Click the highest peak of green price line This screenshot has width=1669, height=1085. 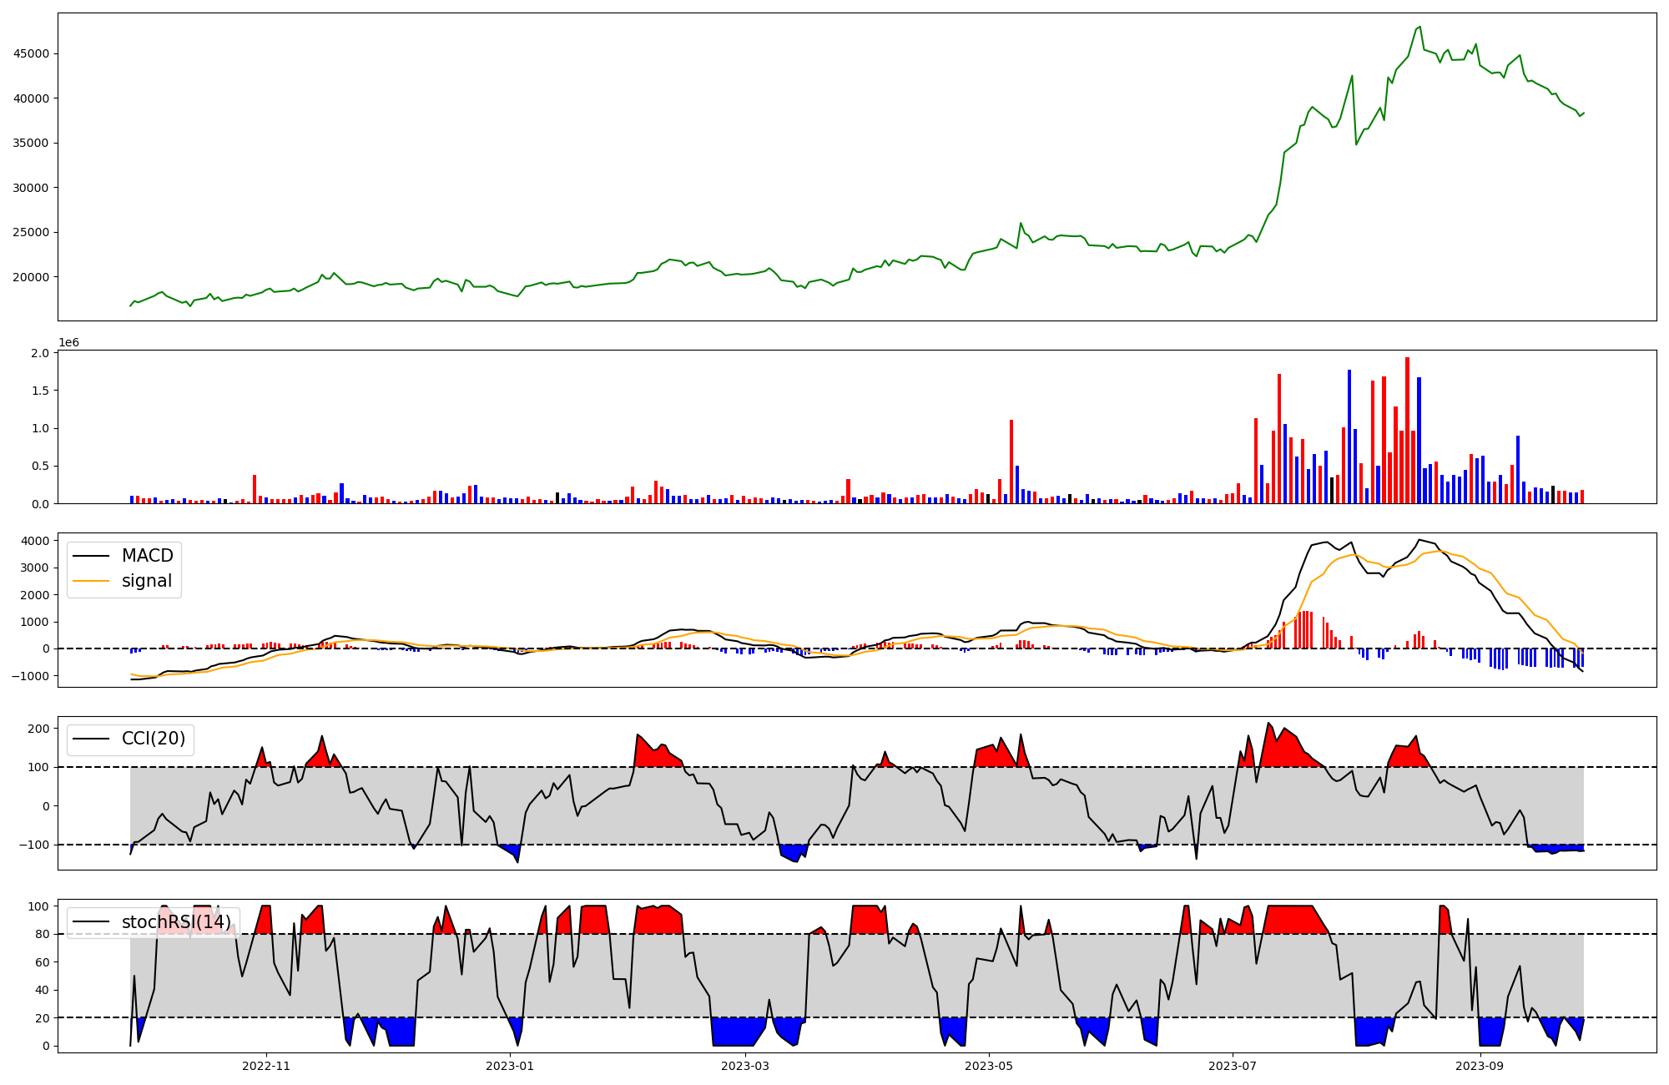tap(1419, 28)
